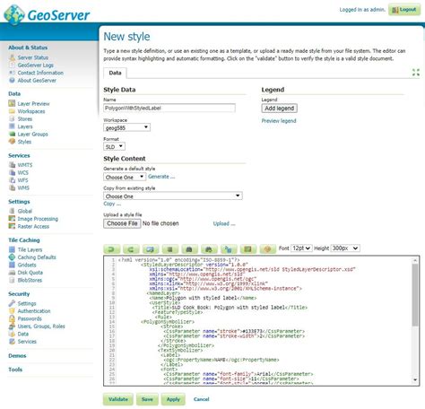Click the Layer Preview icon
This screenshot has width=425, height=409.
[12, 103]
